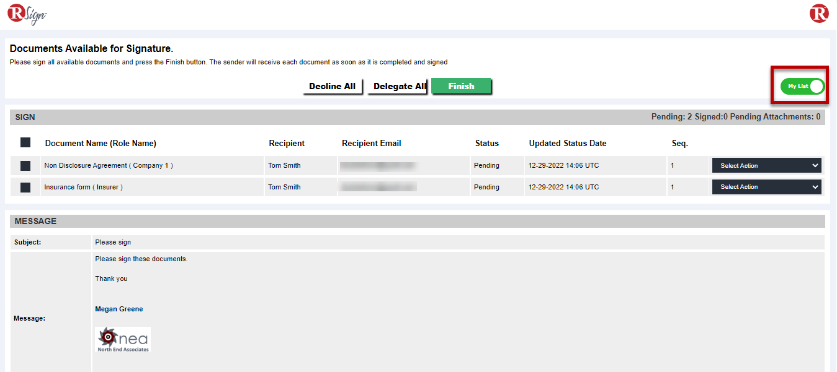
Task: Open Select Action dropdown for Non Disclosure Agreement
Action: (x=766, y=166)
